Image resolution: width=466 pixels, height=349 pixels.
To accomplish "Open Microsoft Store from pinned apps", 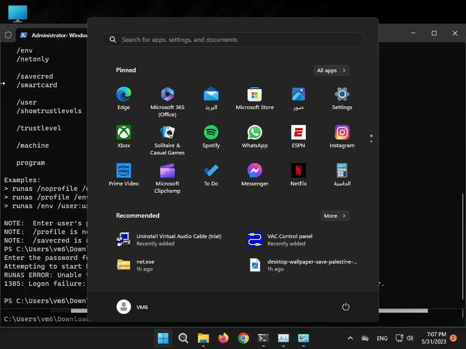I will [255, 99].
